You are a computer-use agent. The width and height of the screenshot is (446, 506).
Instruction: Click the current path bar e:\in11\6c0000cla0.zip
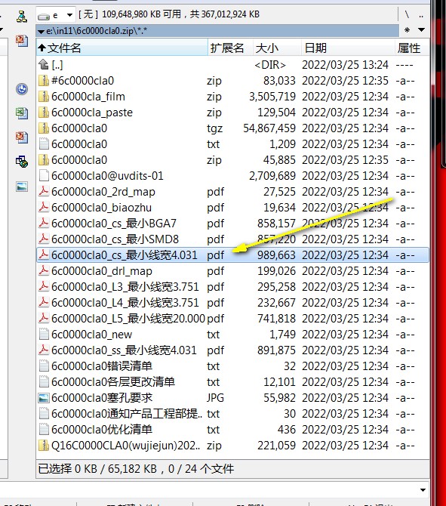pos(217,31)
